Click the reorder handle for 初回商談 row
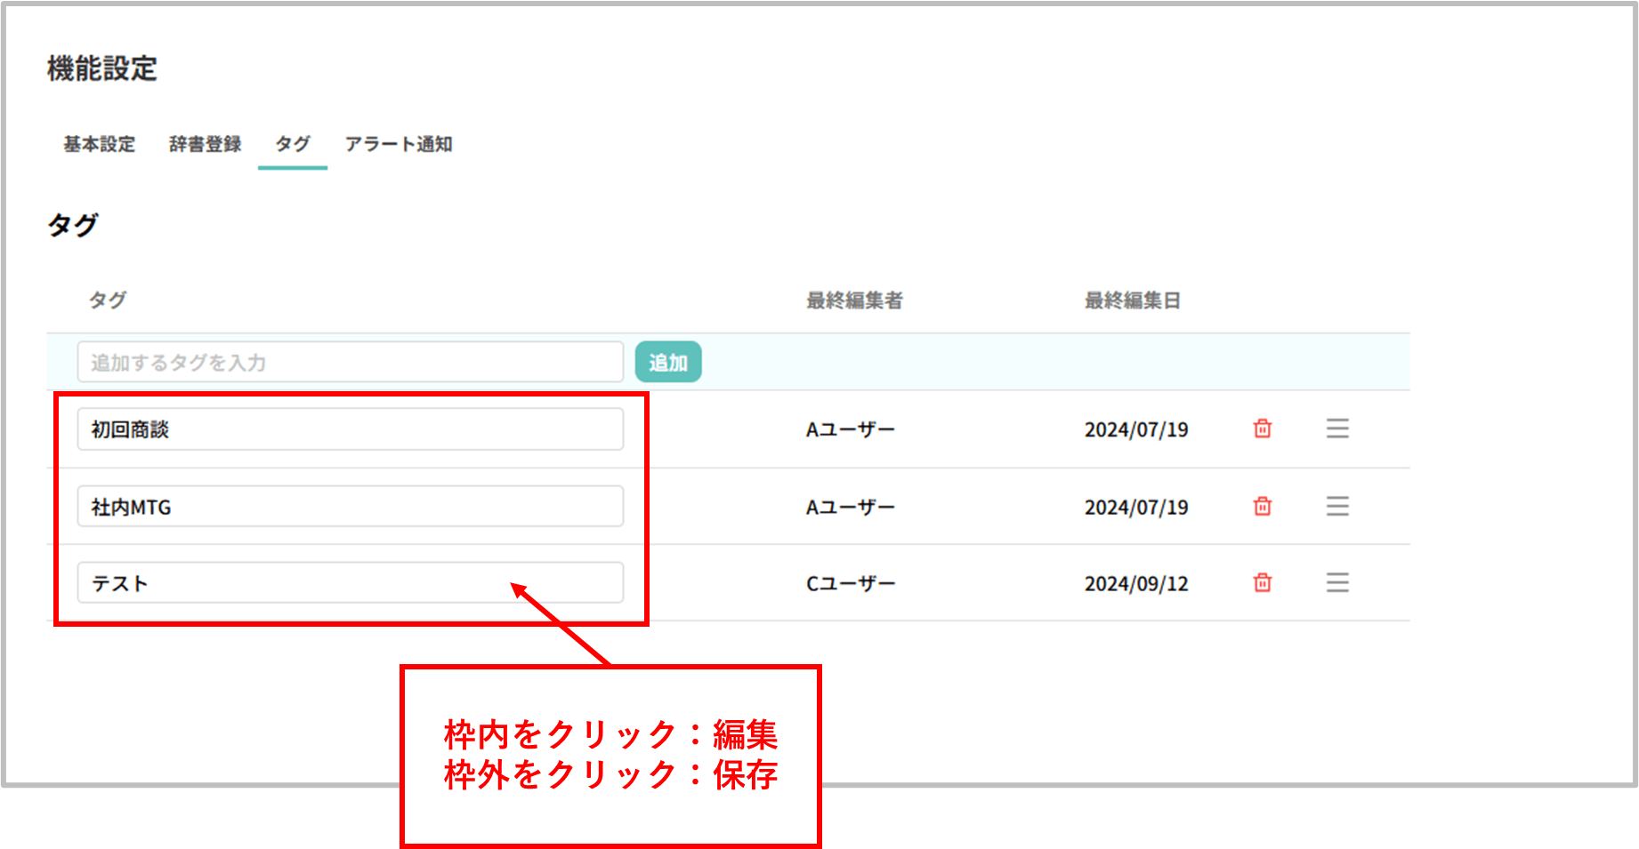Screen dimensions: 1639x849 tap(1337, 429)
